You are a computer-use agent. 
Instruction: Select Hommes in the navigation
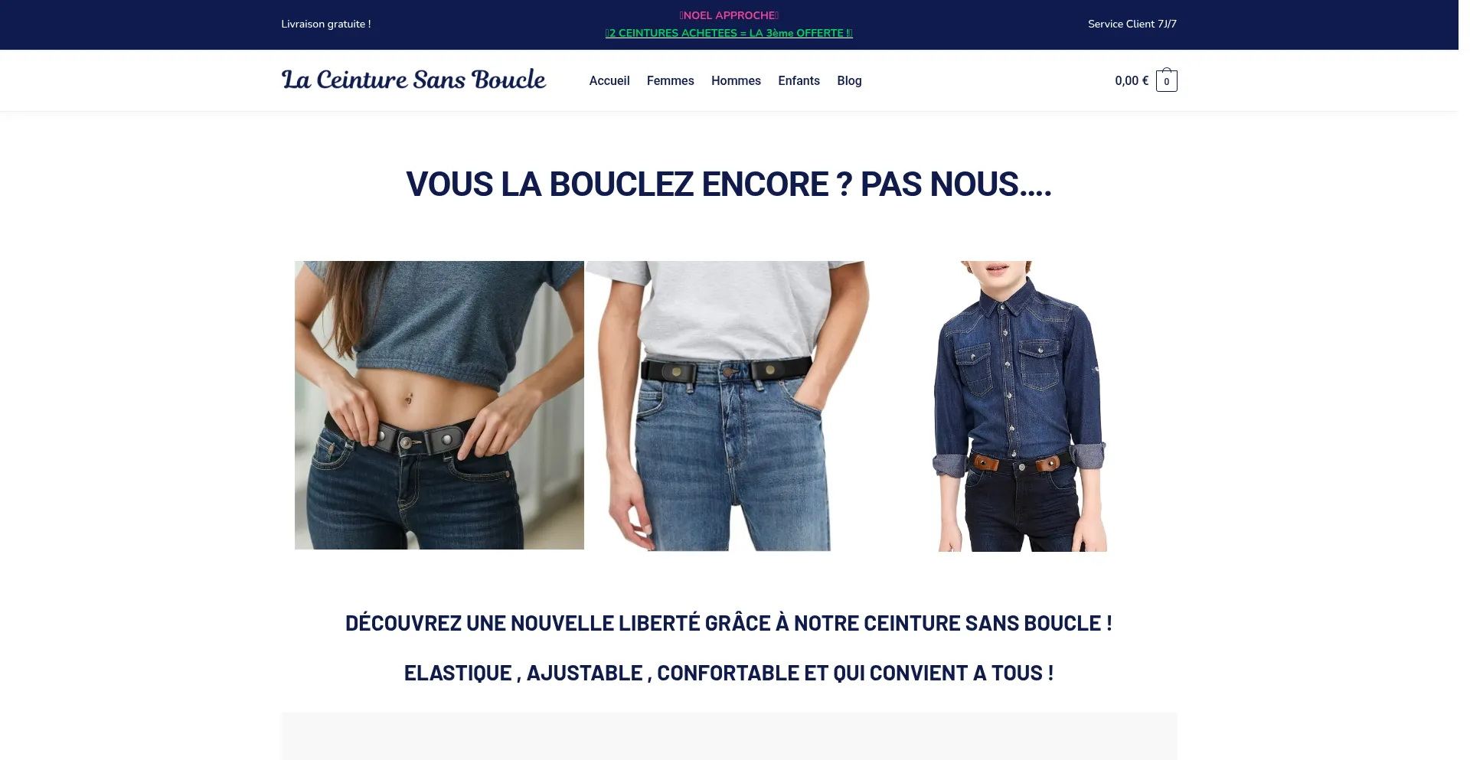click(736, 80)
